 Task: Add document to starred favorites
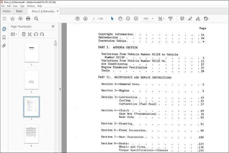[x=13, y=19]
